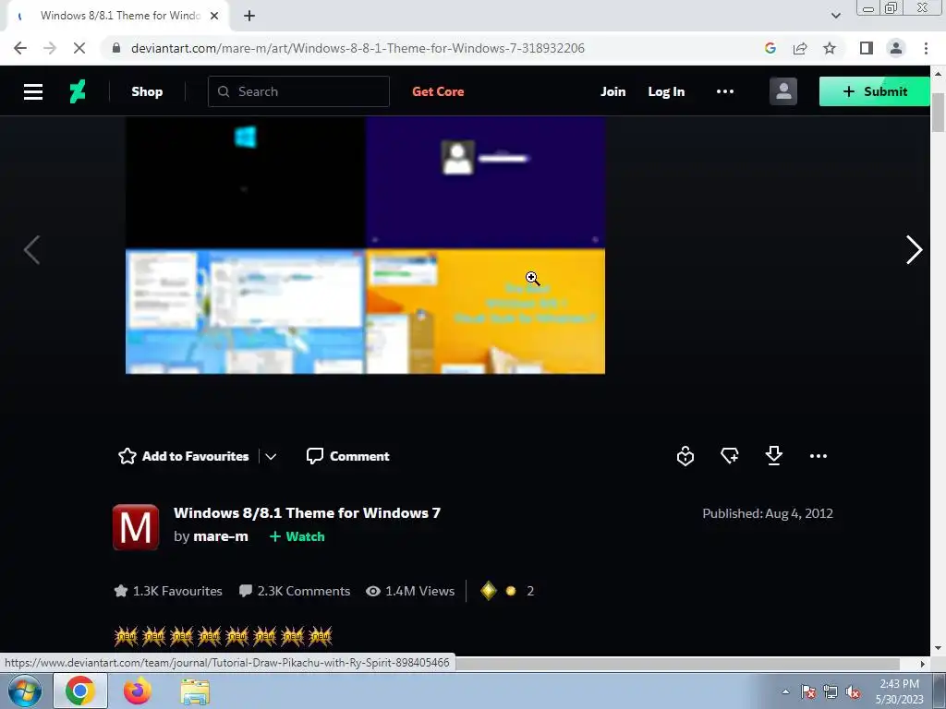Click the Published: Aug 4, 2012 date
The width and height of the screenshot is (946, 709).
[x=768, y=513]
